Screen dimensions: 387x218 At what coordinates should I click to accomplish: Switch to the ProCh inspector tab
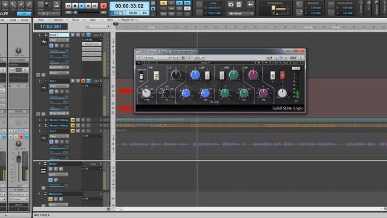(24, 20)
